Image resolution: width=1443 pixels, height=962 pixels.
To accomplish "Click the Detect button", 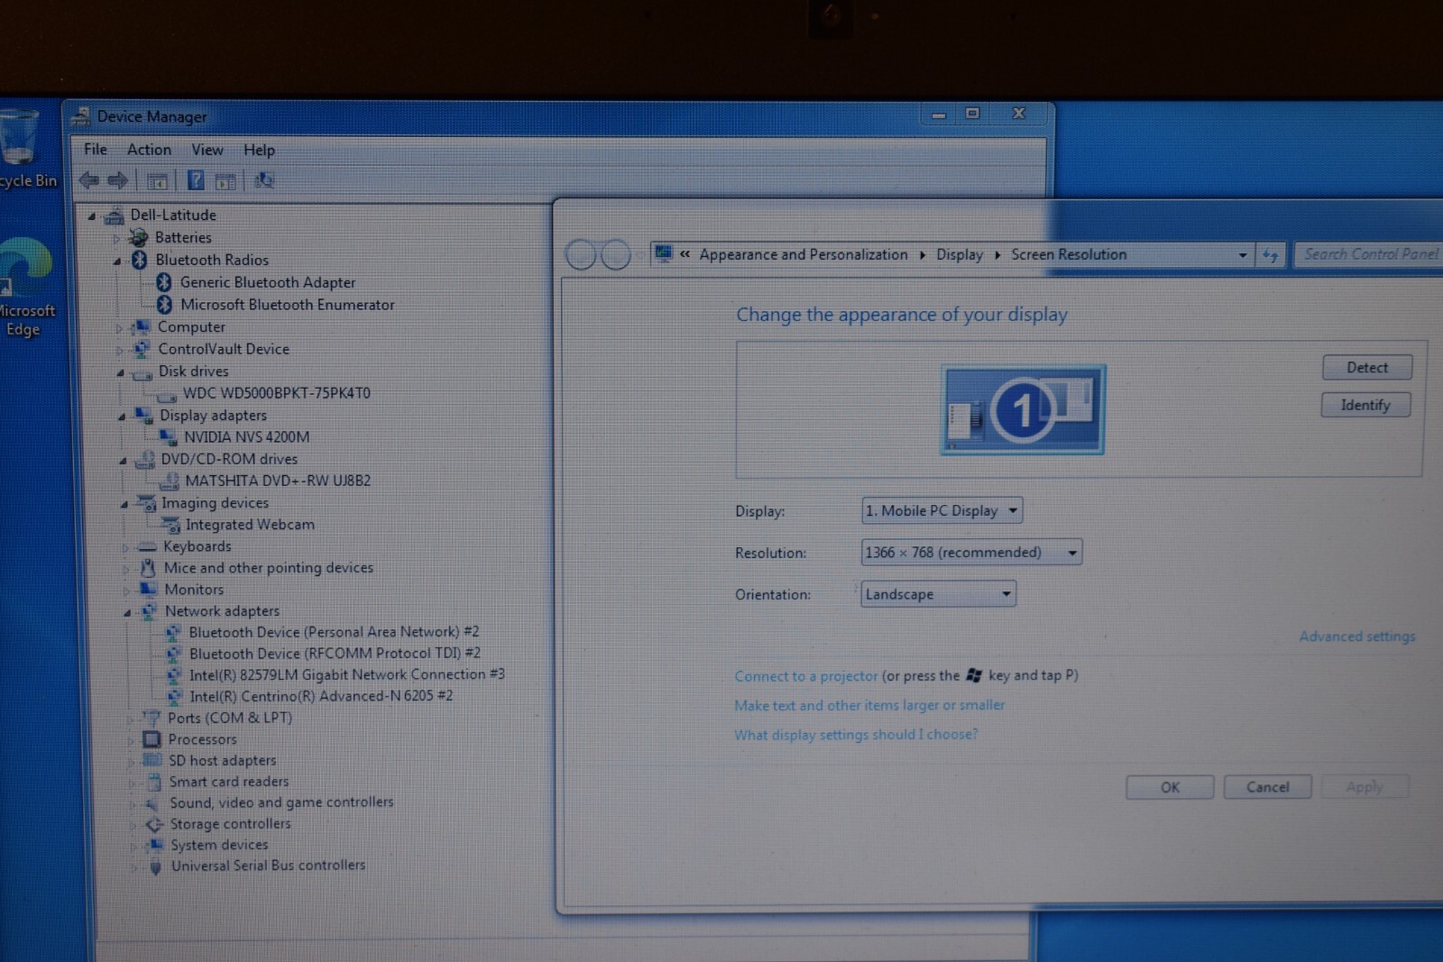I will coord(1367,368).
